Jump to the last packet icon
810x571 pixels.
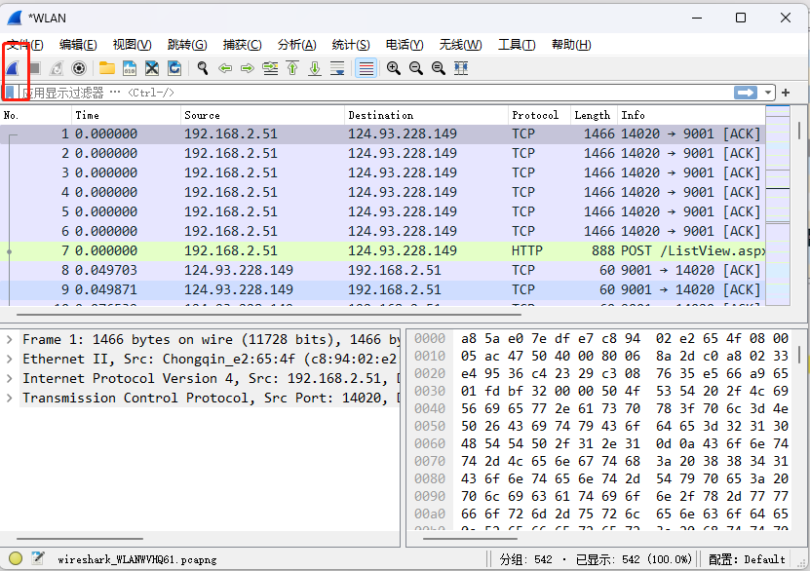click(315, 68)
